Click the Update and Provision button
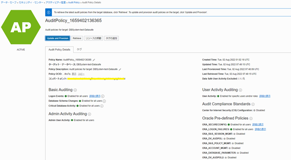Screen dimensions: 291x160 pos(57,38)
